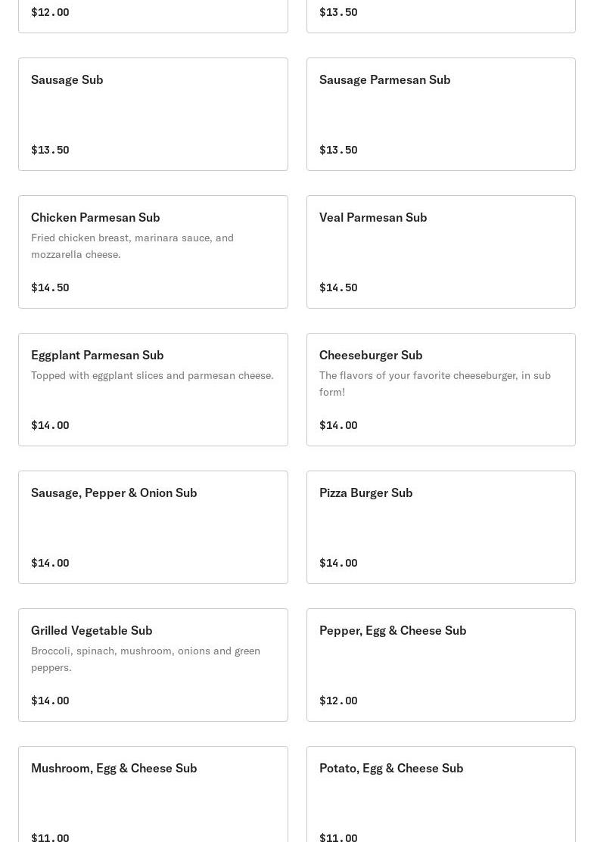Click the cut-off top card priced $13.50

(440, 15)
